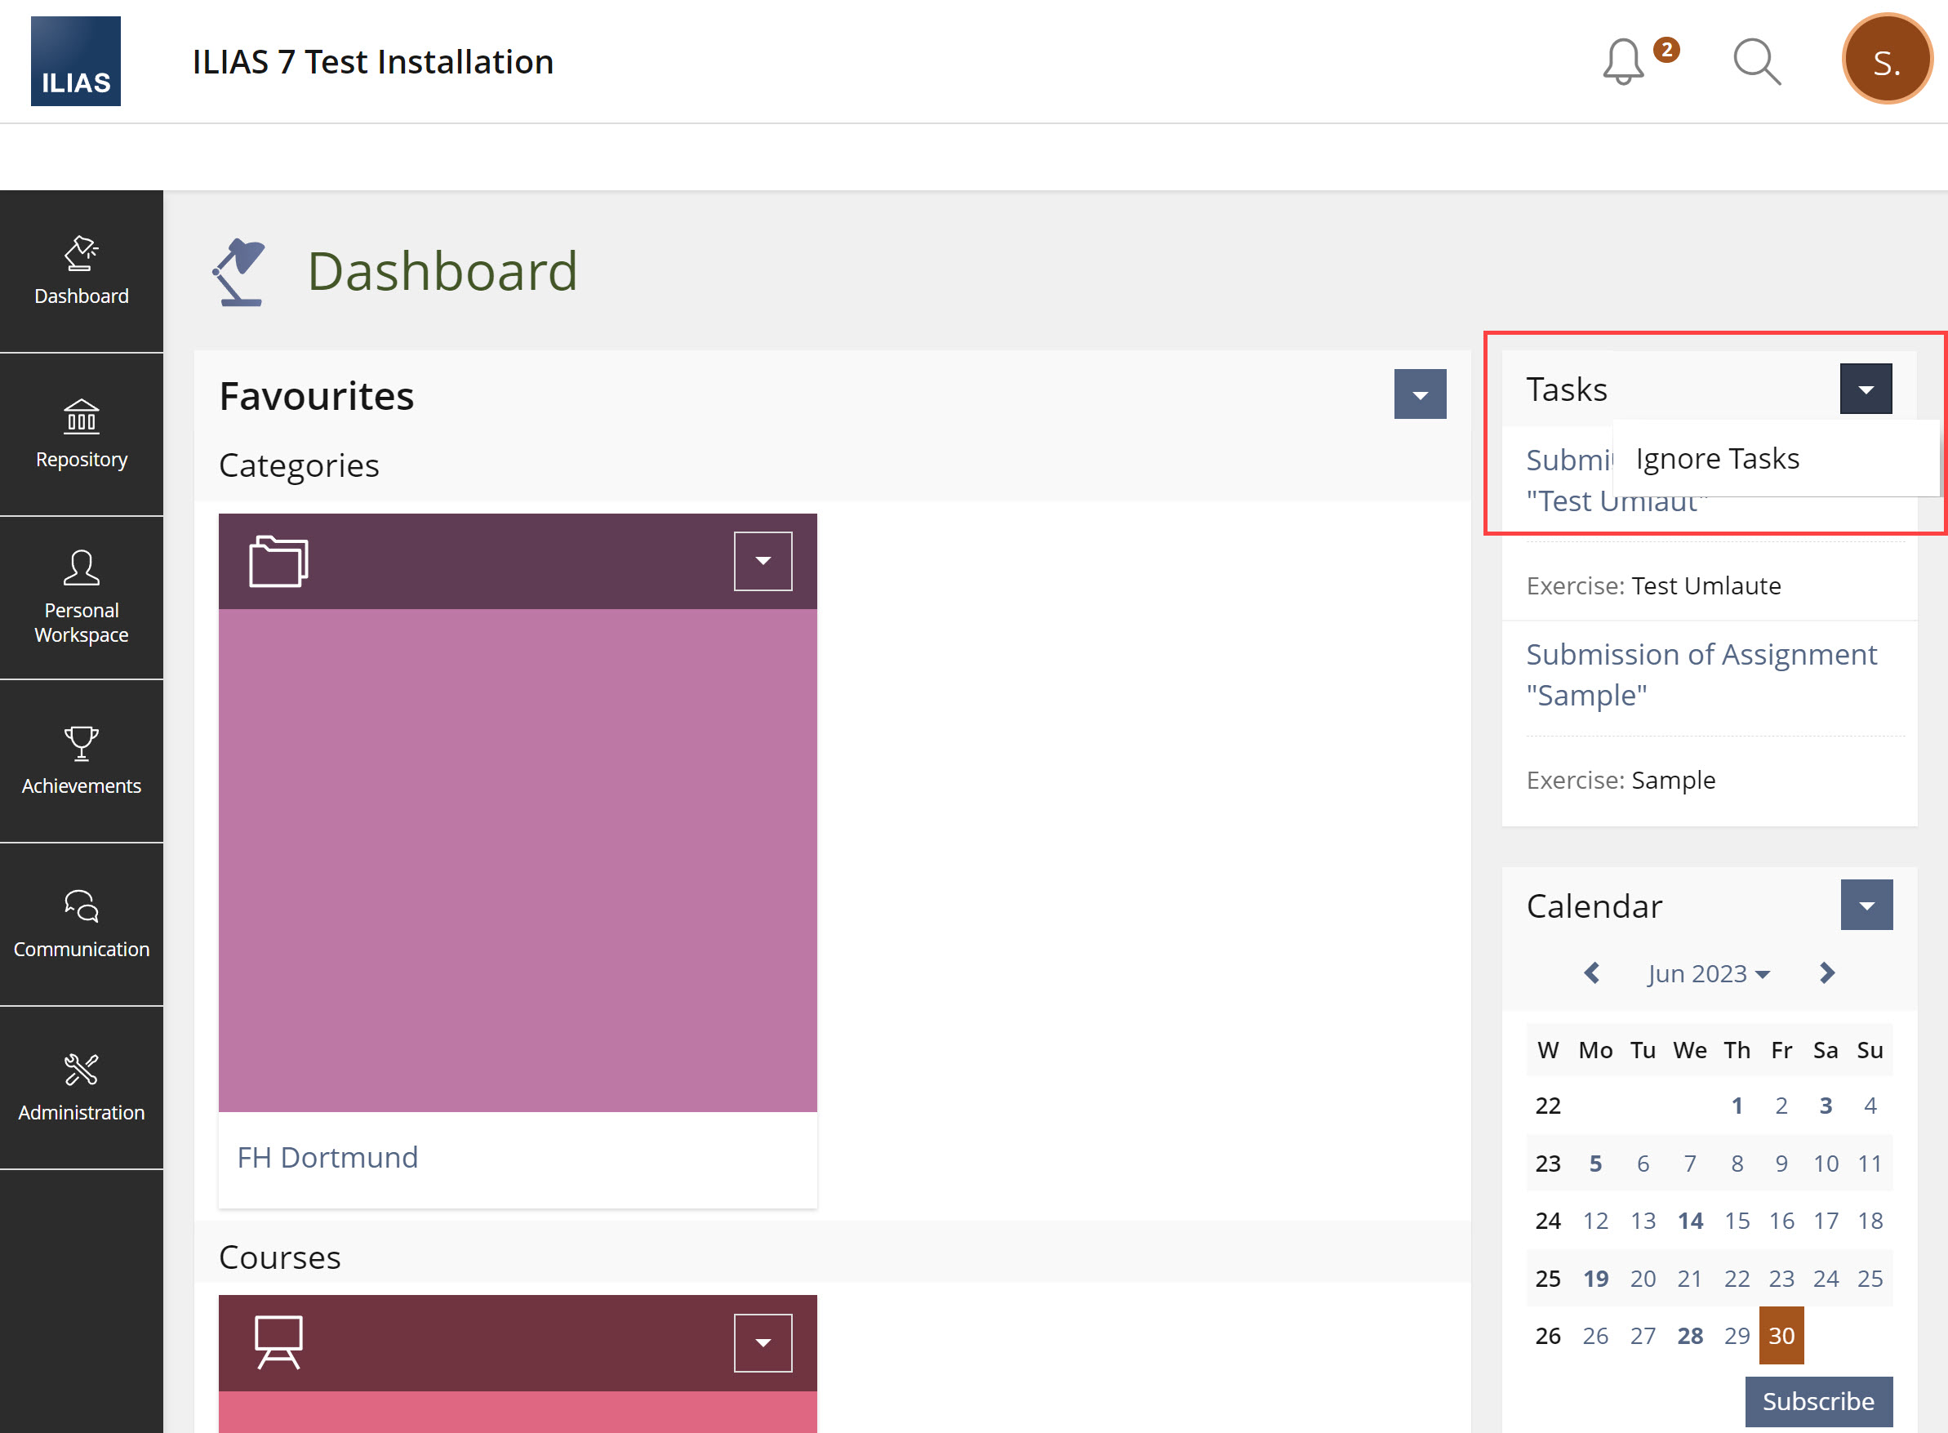Open Administration tools in sidebar
The width and height of the screenshot is (1948, 1433).
pyautogui.click(x=82, y=1087)
